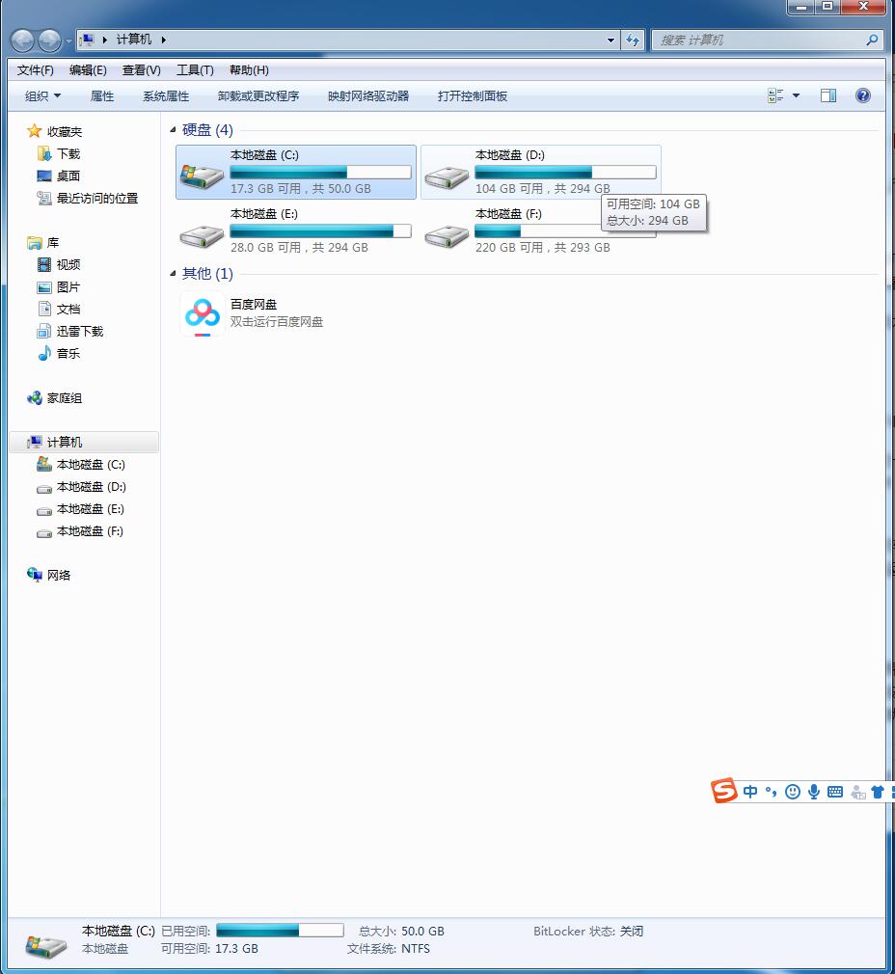Collapse the 硬盘 (4) group

click(x=173, y=130)
